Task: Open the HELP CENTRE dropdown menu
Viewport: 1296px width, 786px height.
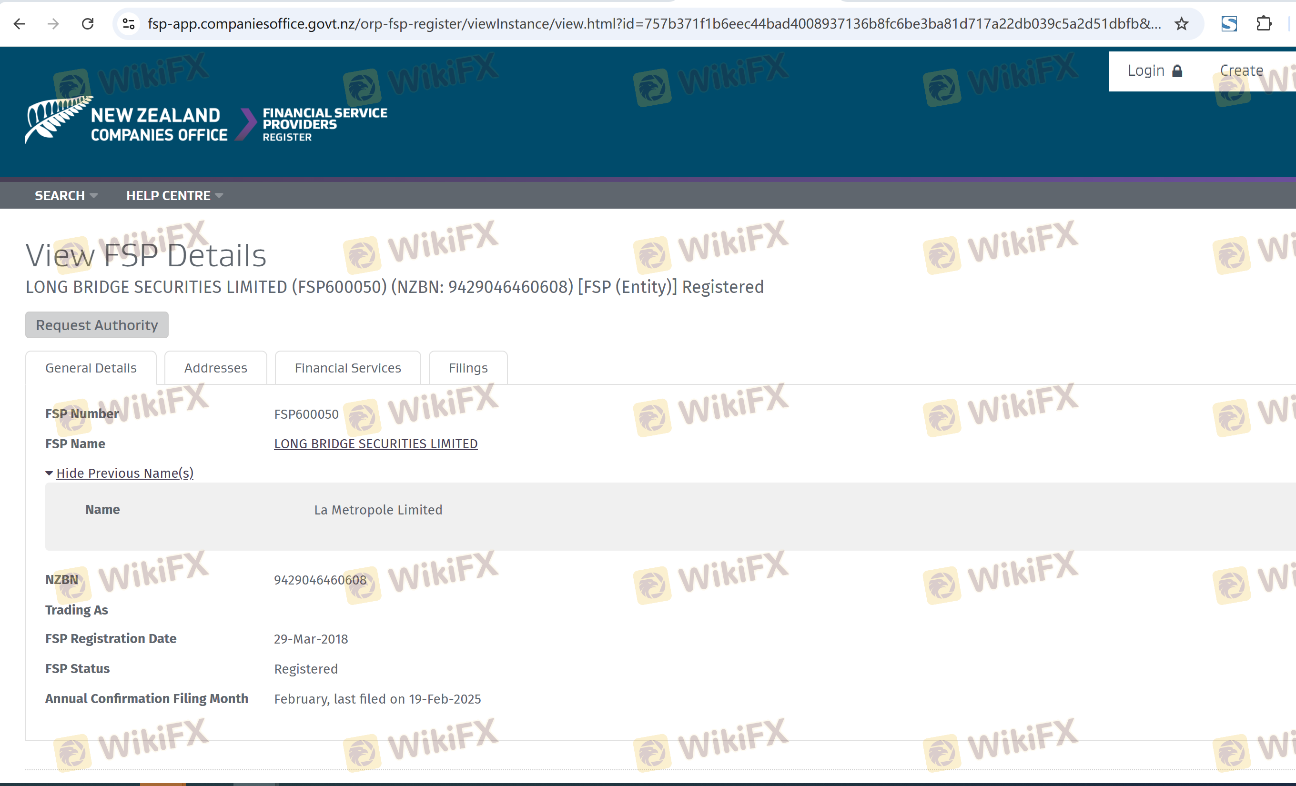Action: coord(174,196)
